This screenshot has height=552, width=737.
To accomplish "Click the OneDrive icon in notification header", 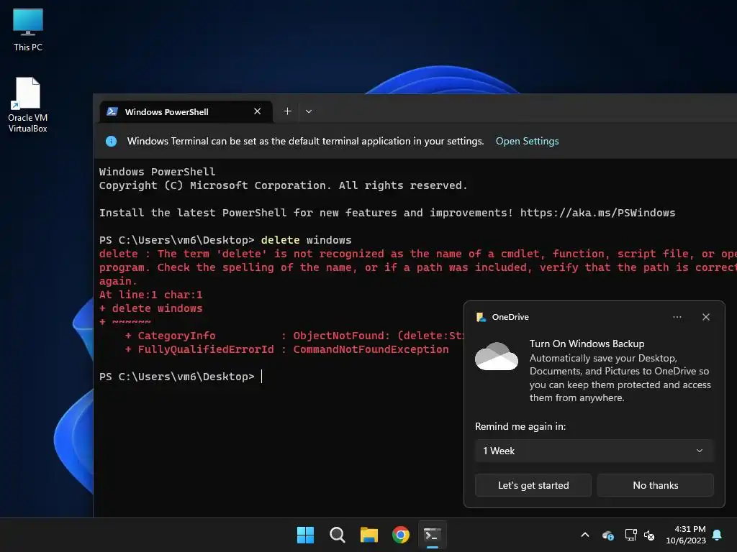I will tap(481, 317).
